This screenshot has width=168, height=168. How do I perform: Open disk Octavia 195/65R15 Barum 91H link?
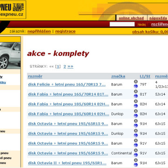pyautogui.click(x=68, y=124)
